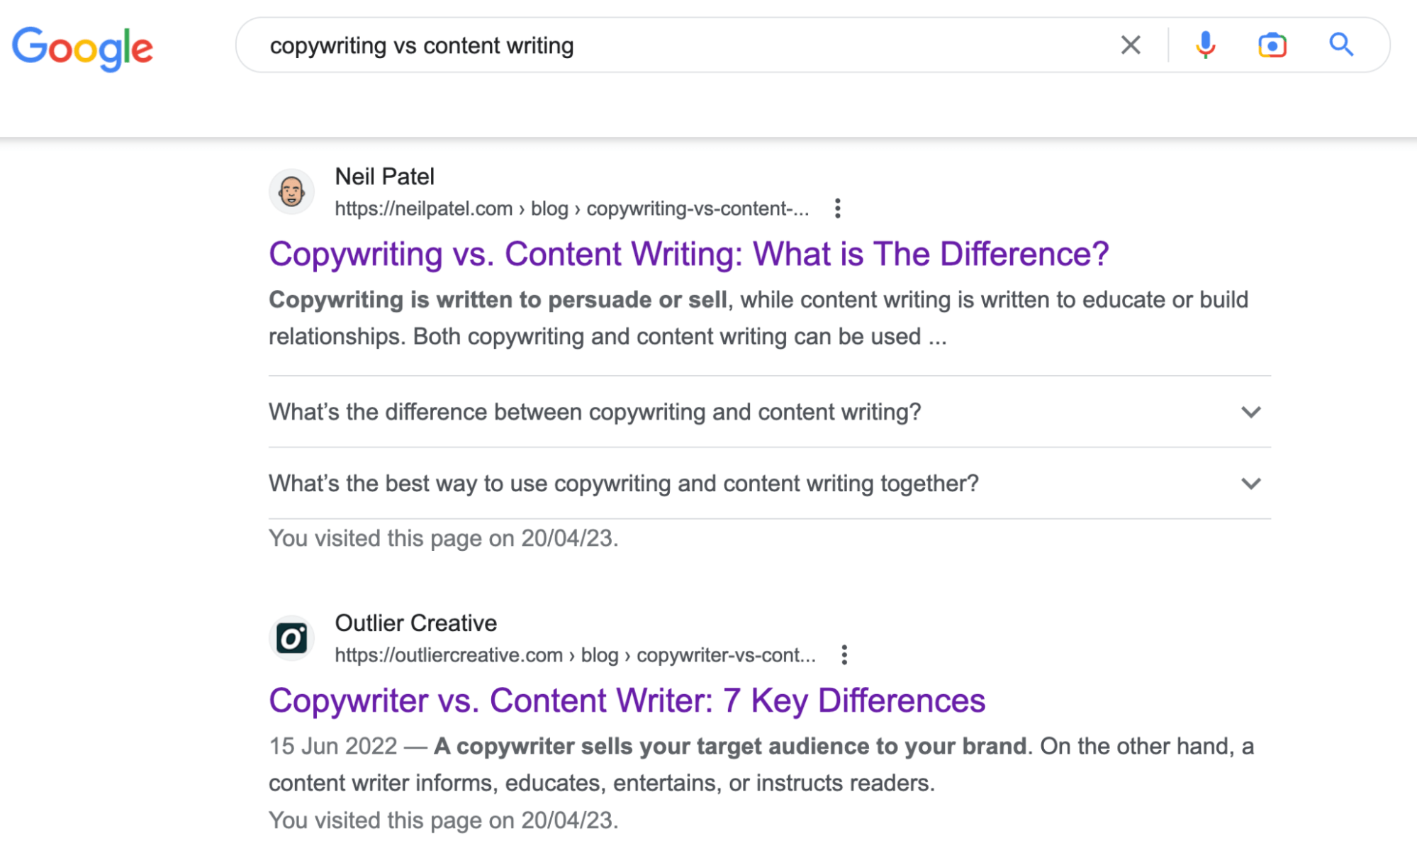Activate voice search with the microphone icon
1417x860 pixels.
pos(1204,45)
